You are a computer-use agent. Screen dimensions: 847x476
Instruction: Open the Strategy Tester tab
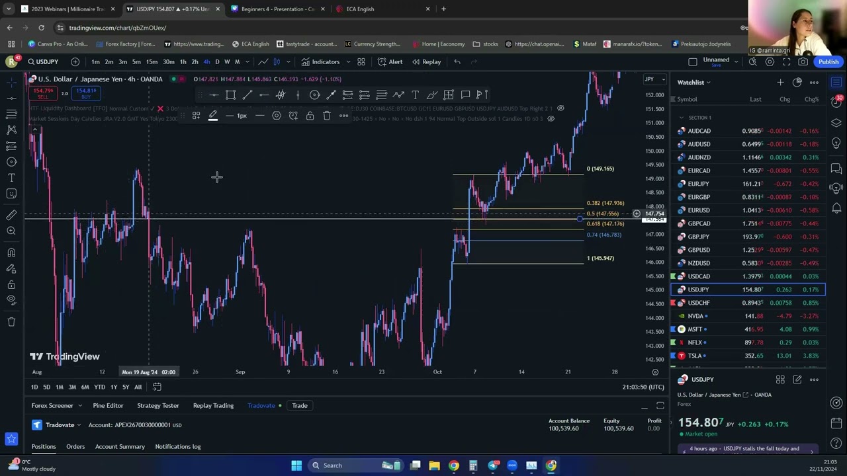point(158,405)
